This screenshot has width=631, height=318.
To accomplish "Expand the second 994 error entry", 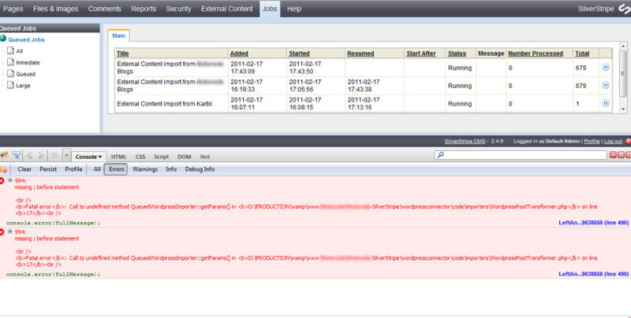I will click(x=10, y=231).
